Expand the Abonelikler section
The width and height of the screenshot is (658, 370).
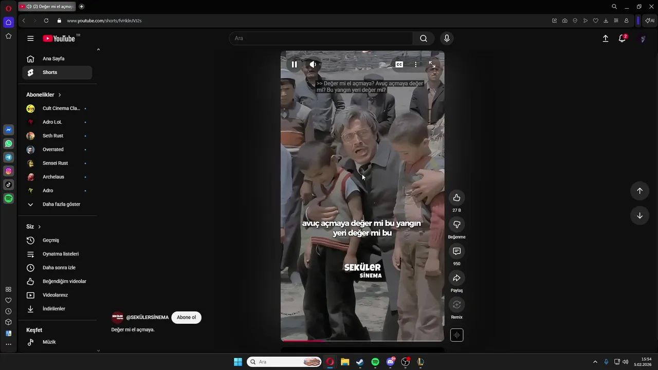pyautogui.click(x=44, y=95)
